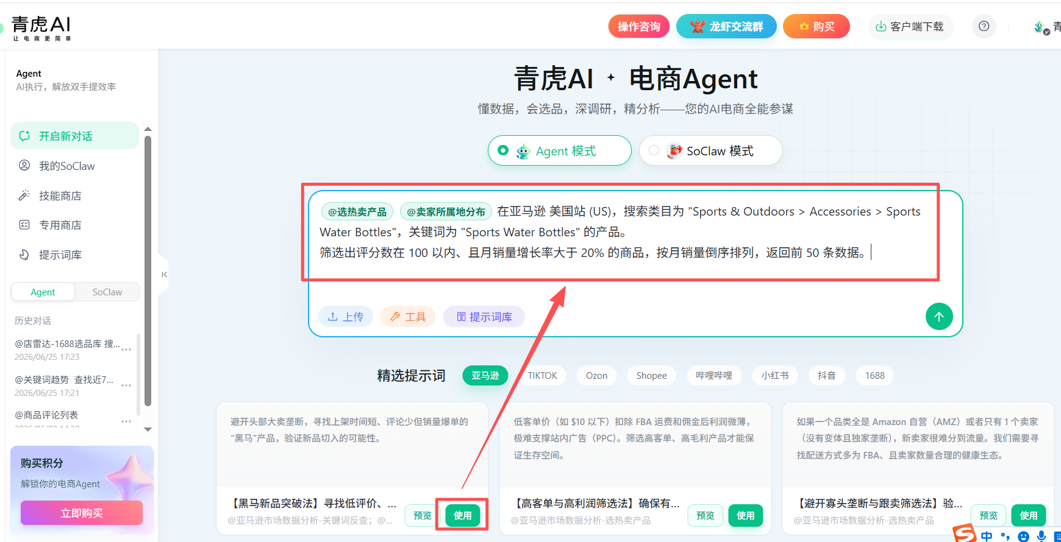Screen dimensions: 1061x542
Task: Use the 黑马新品突破法 prompt
Action: click(463, 515)
